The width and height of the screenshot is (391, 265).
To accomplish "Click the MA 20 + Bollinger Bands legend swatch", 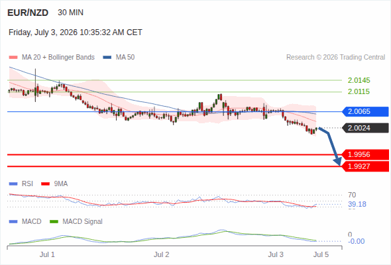I will (x=13, y=58).
